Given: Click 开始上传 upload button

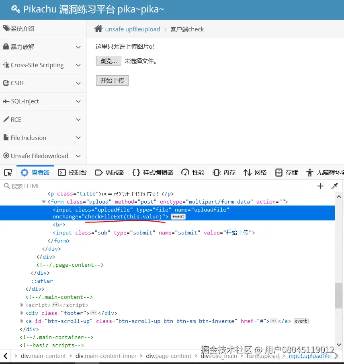Looking at the screenshot, I should 112,80.
